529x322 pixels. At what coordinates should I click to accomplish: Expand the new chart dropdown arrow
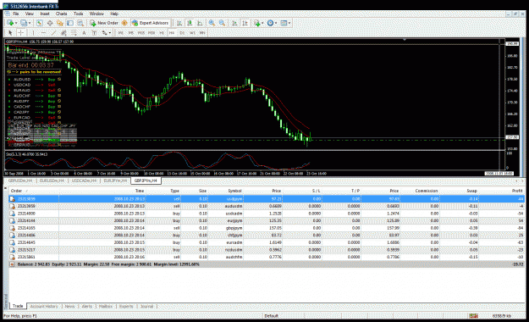[16, 23]
